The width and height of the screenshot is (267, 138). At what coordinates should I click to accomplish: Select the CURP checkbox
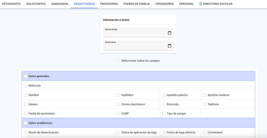tap(118, 113)
